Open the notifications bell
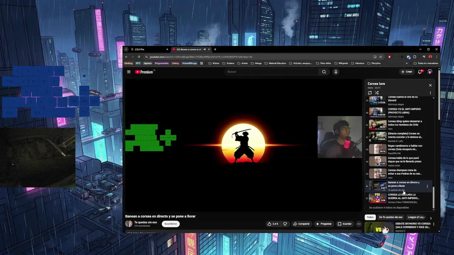 (x=420, y=72)
